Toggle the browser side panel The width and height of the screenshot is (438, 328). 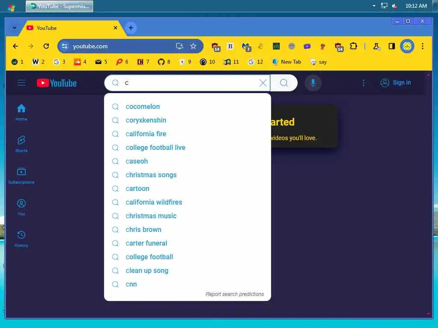(x=392, y=46)
